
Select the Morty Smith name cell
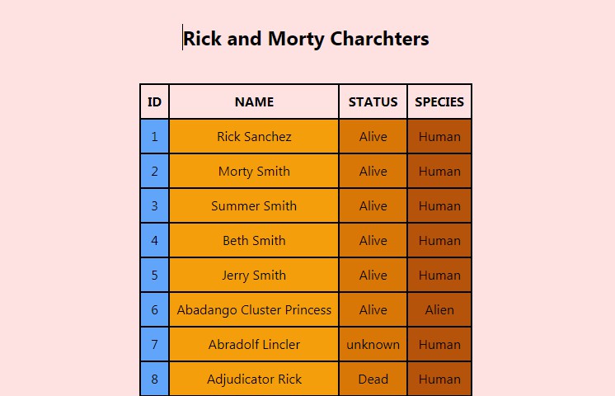(x=254, y=172)
